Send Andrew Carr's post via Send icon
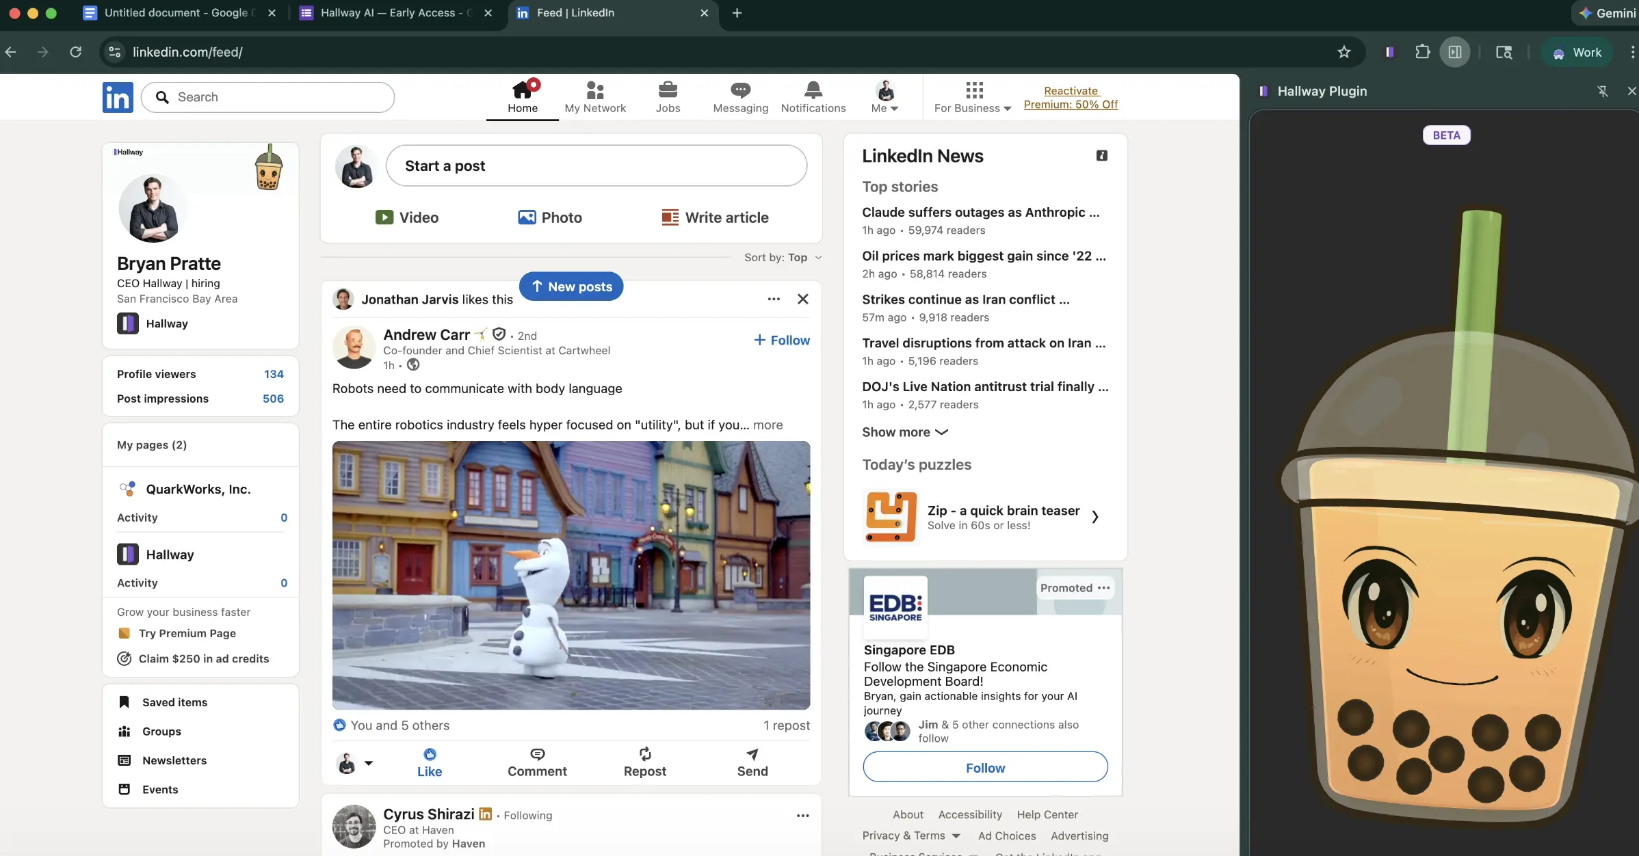The width and height of the screenshot is (1639, 856). point(752,754)
